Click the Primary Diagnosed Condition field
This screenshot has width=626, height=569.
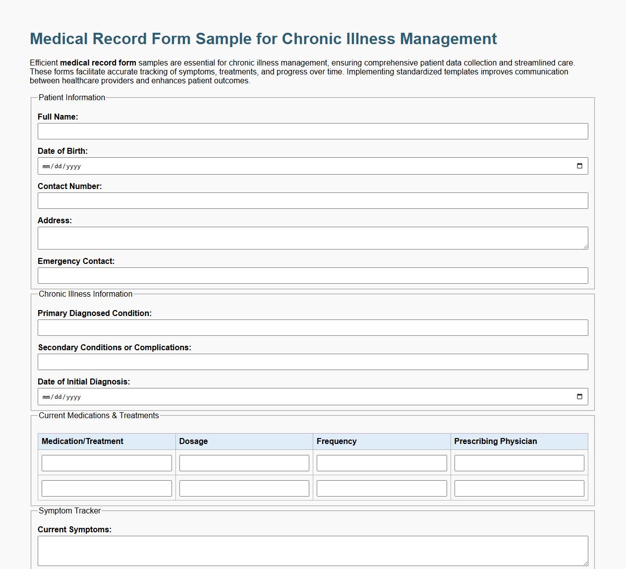click(x=312, y=327)
